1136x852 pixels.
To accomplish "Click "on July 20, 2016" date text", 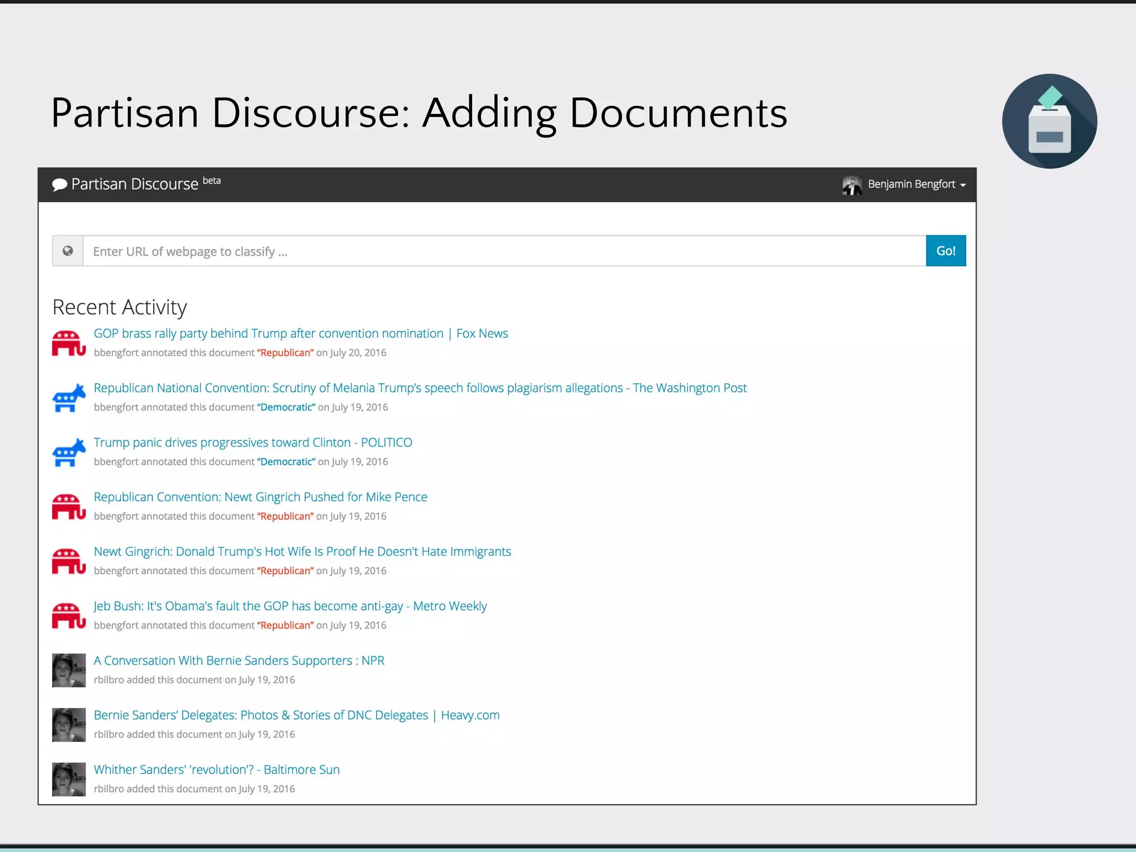I will (351, 353).
